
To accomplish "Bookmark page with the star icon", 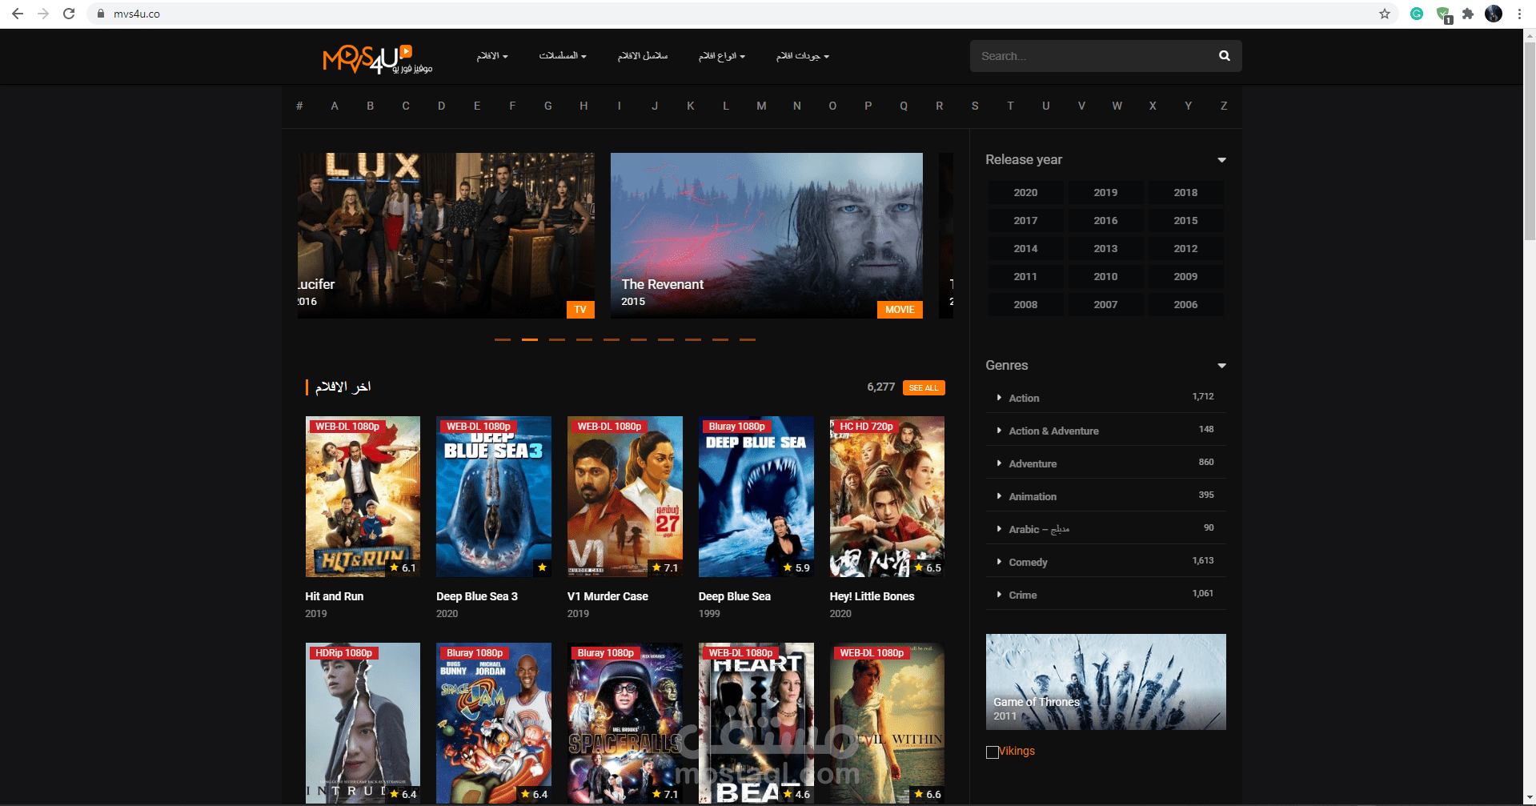I will tap(1384, 14).
